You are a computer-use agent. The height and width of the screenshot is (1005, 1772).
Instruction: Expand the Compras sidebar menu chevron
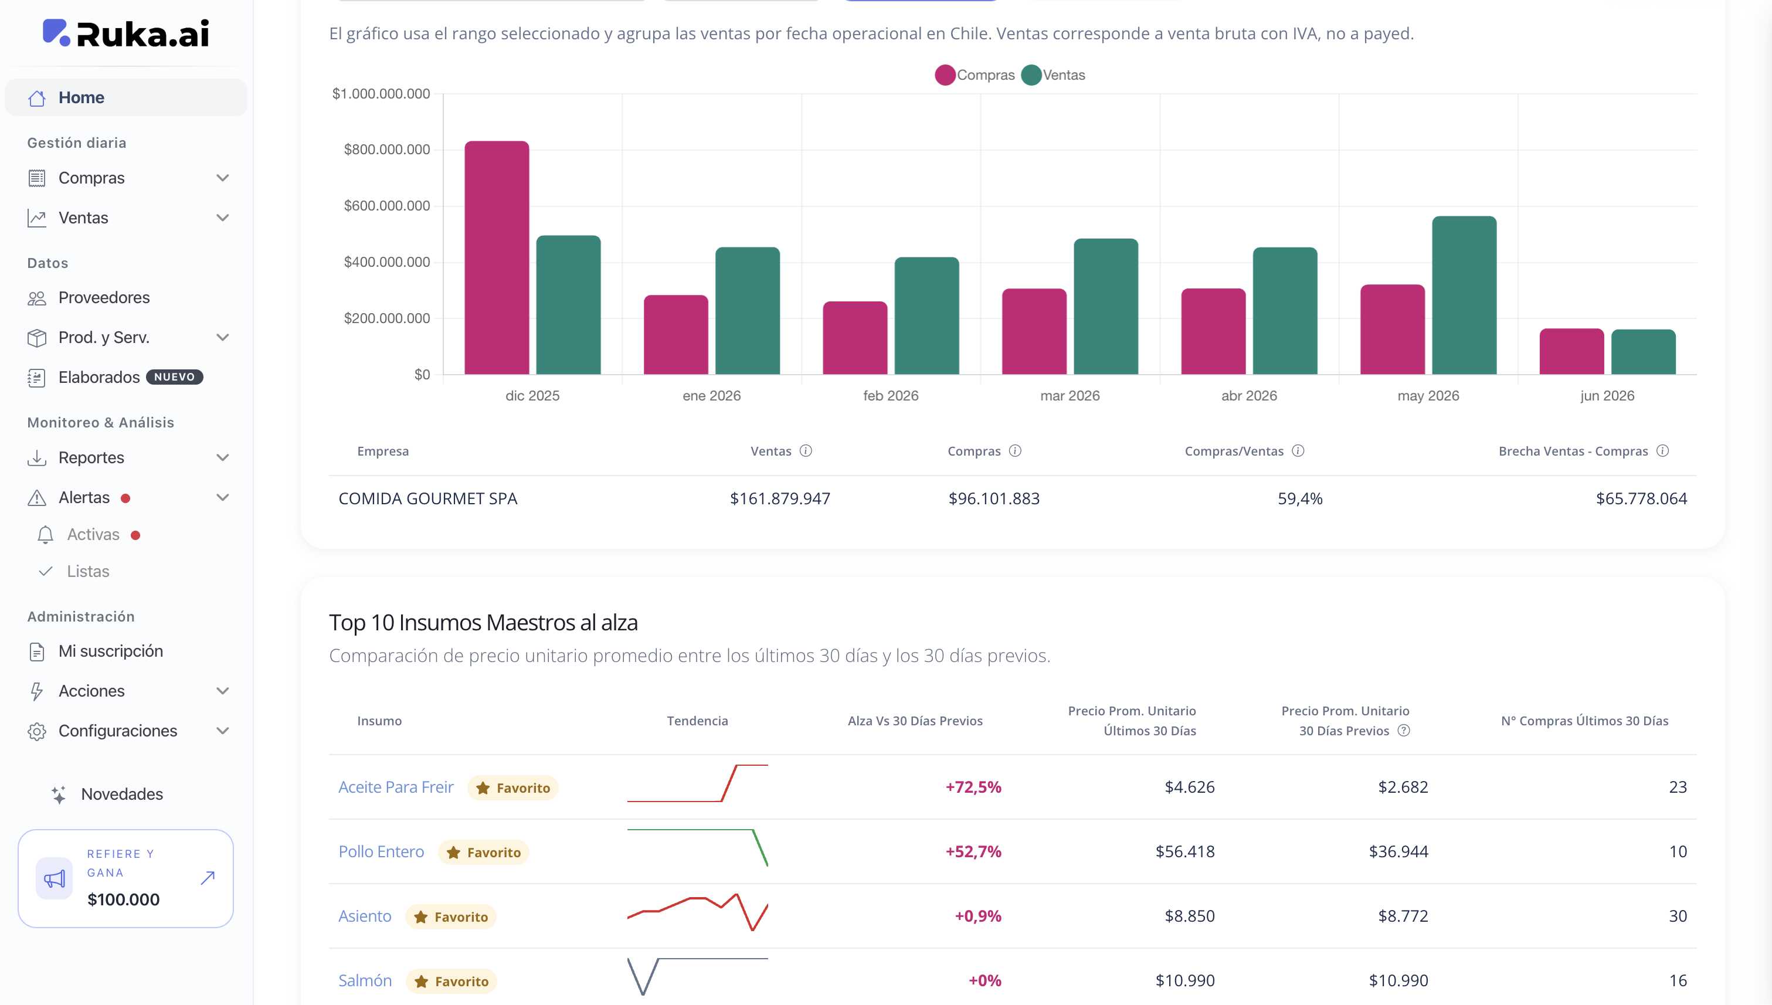coord(222,178)
